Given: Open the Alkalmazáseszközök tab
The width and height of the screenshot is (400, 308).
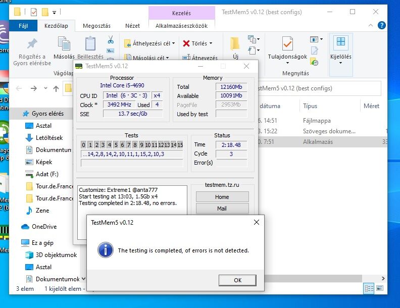Looking at the screenshot, I should pyautogui.click(x=181, y=26).
